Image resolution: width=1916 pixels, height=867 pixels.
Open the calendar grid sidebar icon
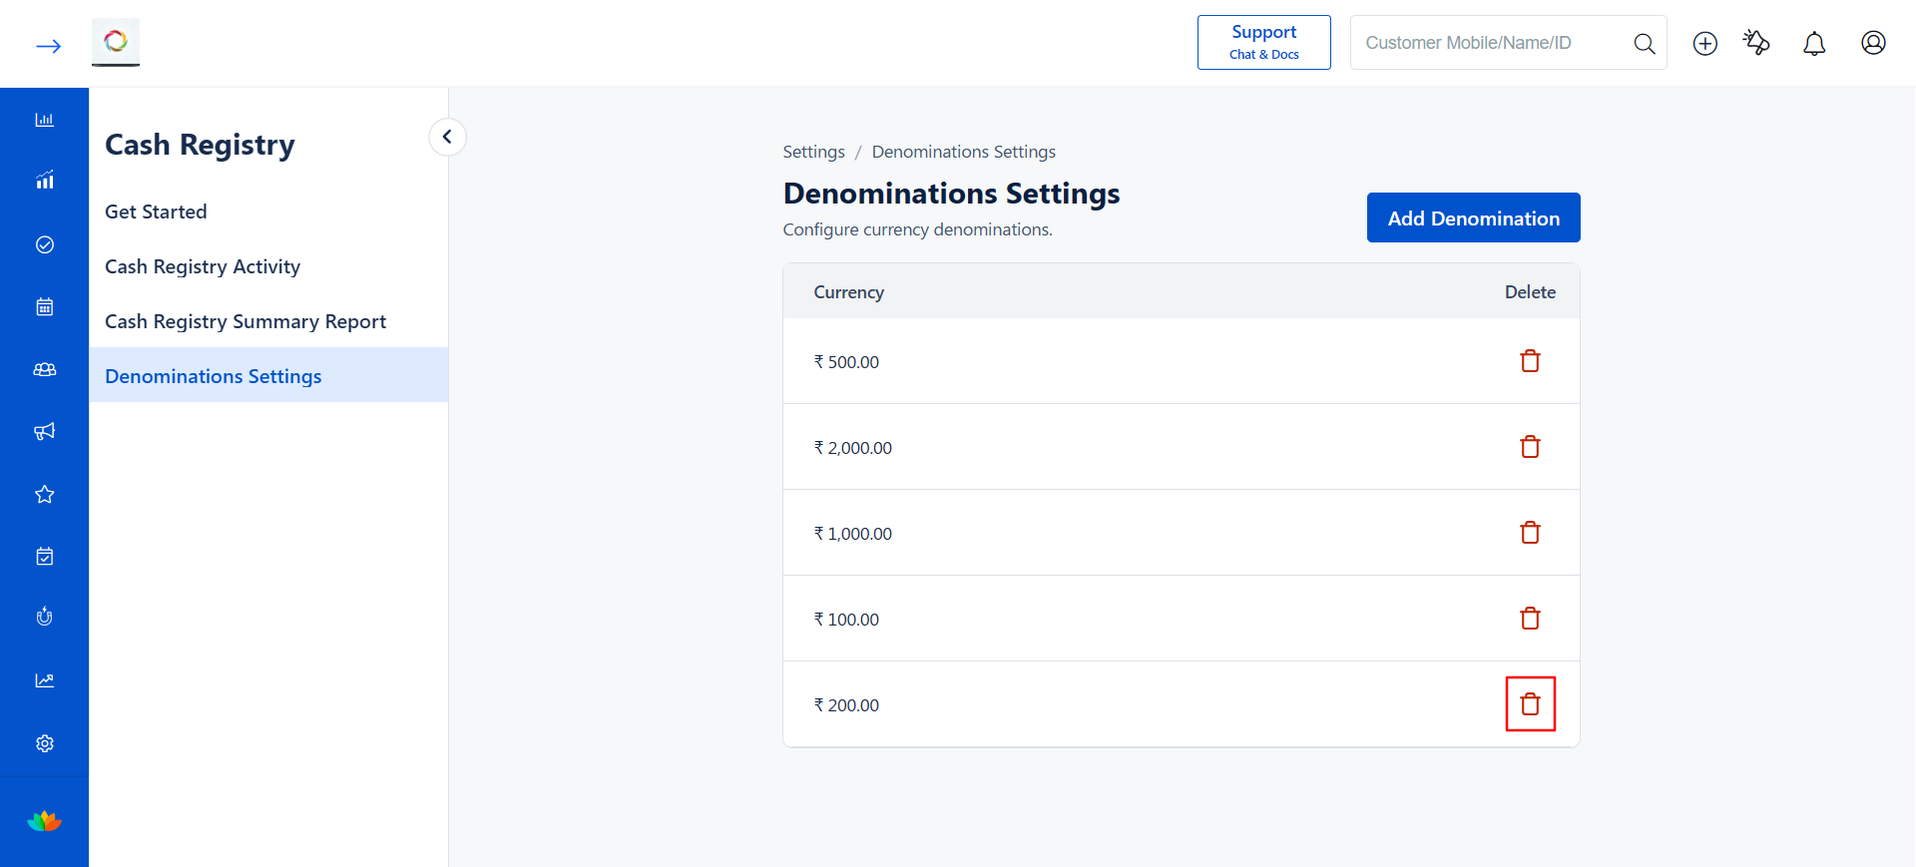coord(45,306)
